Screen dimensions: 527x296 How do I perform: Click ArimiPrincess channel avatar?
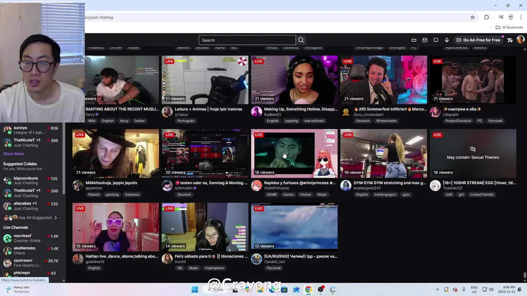click(x=257, y=185)
